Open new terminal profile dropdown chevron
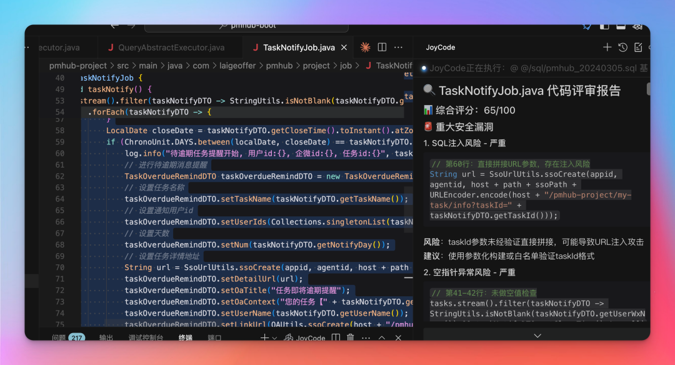The image size is (675, 365). pos(274,338)
